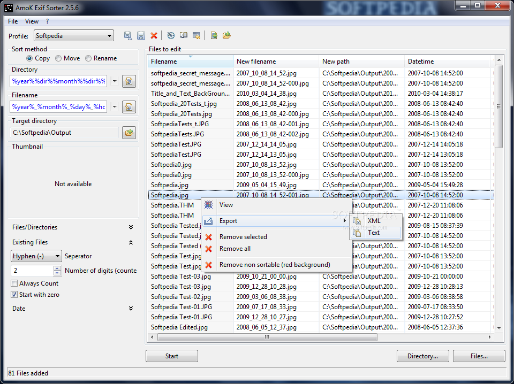Click the XML export icon in submenu

click(357, 221)
